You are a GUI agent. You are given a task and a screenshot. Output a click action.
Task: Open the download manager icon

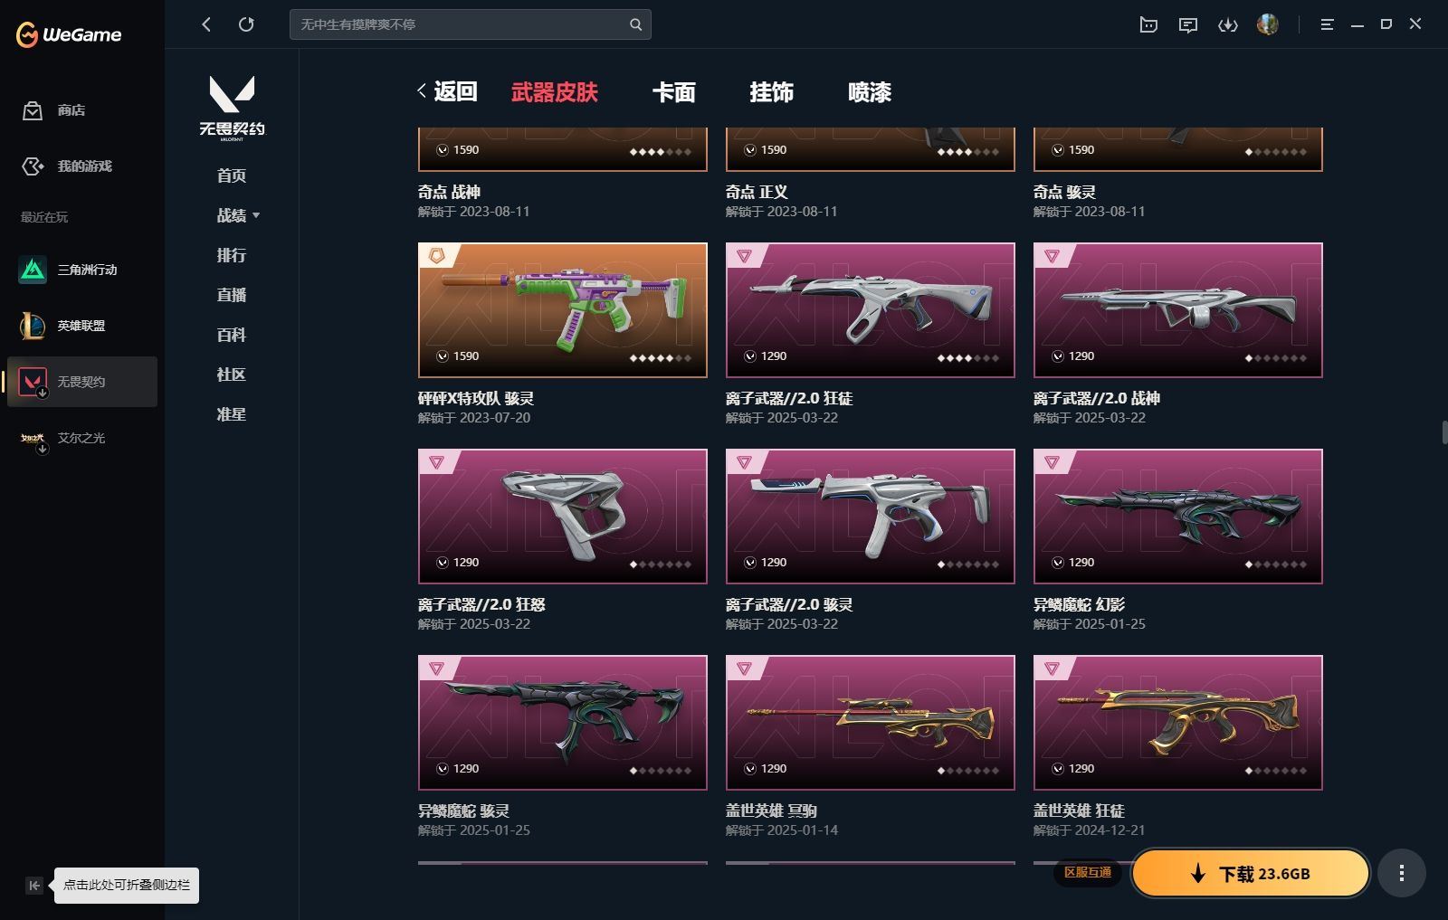click(x=1228, y=25)
